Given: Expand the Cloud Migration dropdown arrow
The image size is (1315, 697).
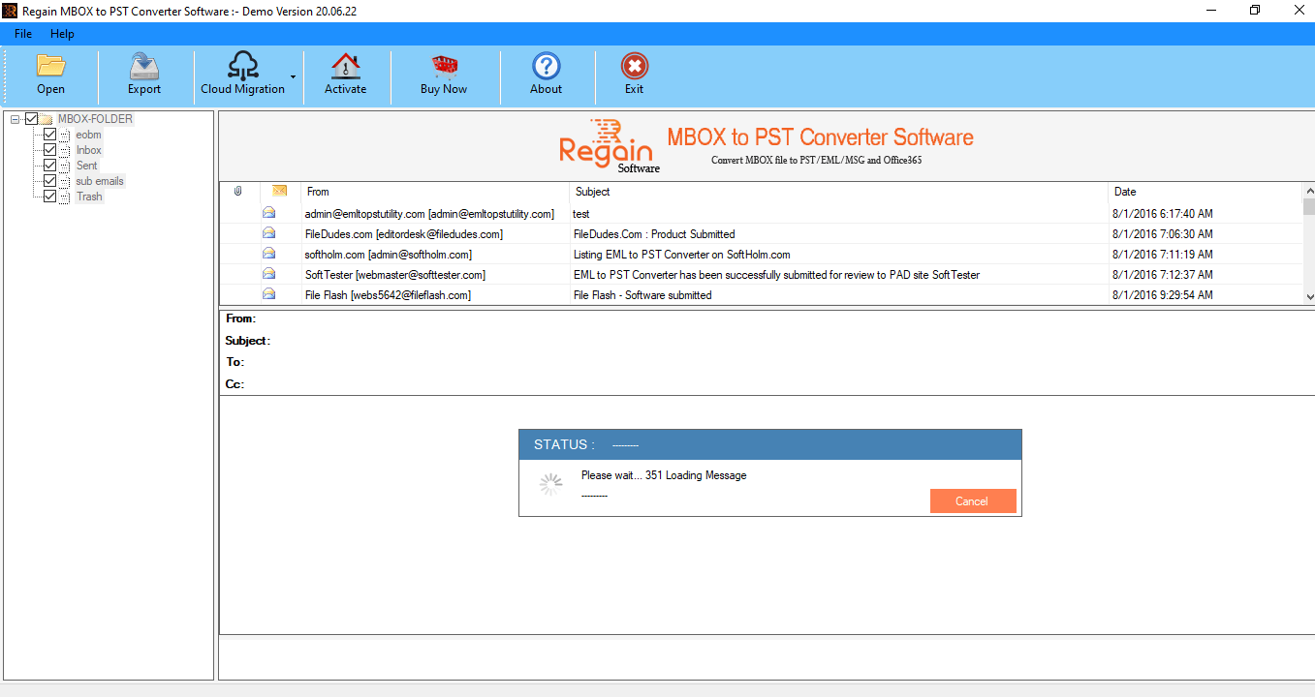Looking at the screenshot, I should point(293,76).
